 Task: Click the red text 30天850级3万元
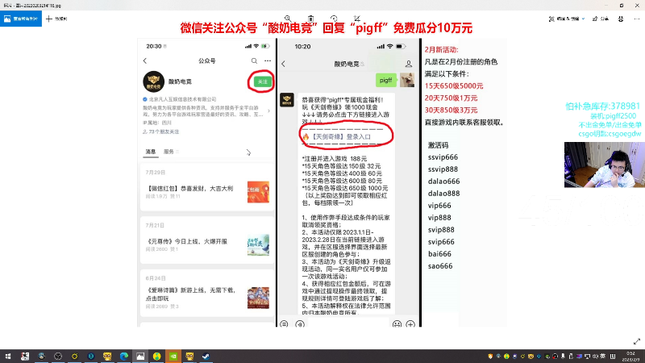tap(451, 111)
